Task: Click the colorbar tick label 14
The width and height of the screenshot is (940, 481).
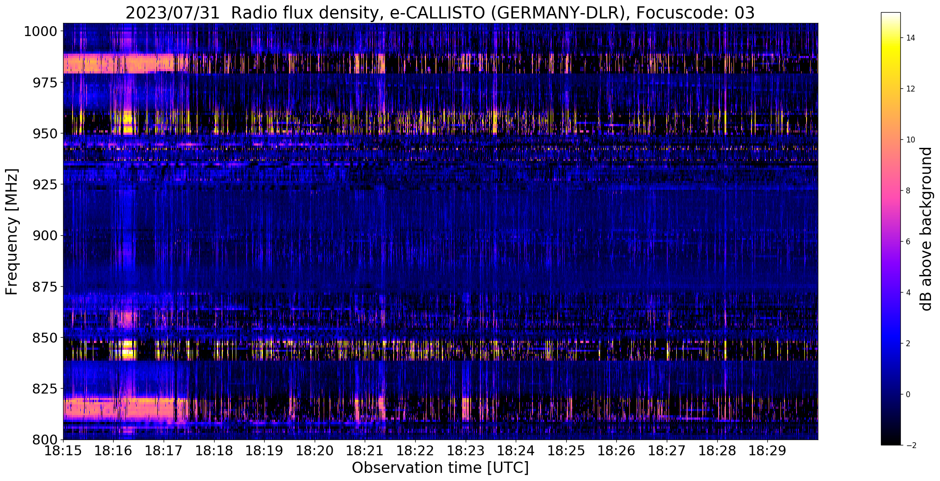Action: 911,38
